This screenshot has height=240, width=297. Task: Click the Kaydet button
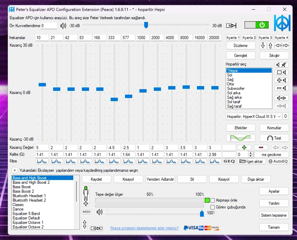(x=96, y=179)
